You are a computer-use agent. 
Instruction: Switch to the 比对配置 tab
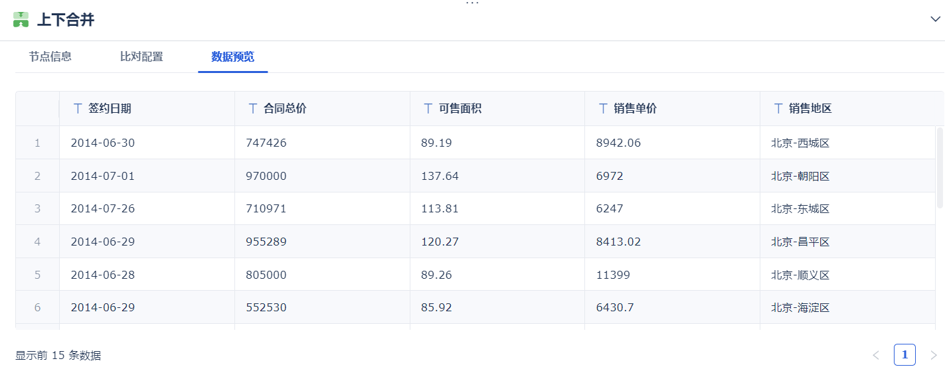141,56
